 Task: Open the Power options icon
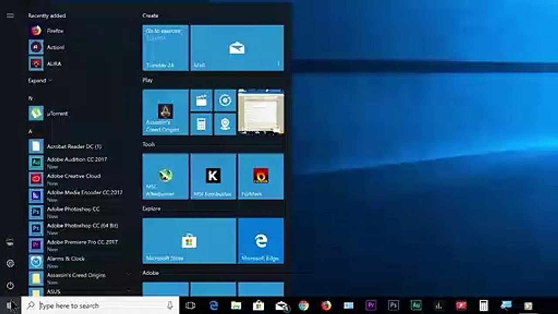tap(10, 286)
